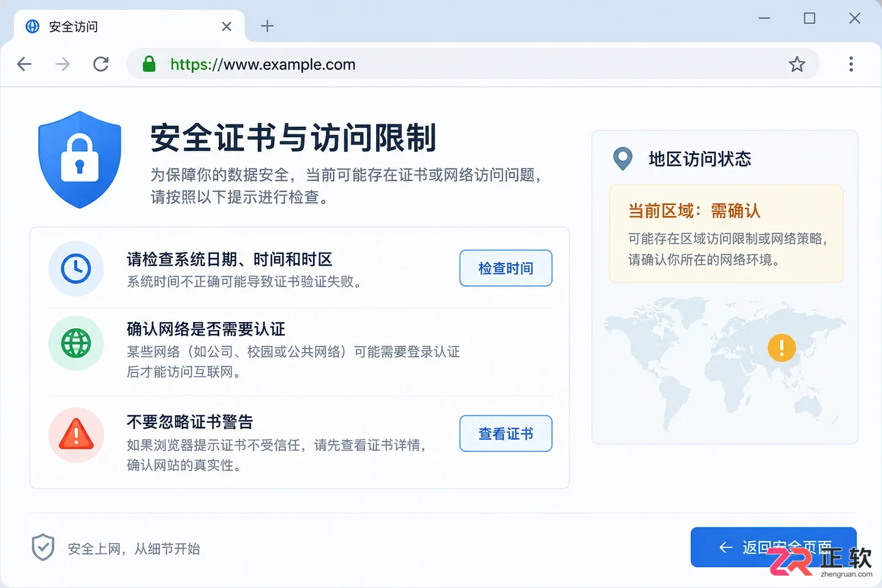The width and height of the screenshot is (882, 588).
Task: Click 系统时间不正确可能导致证书验证失败 description
Action: click(x=244, y=281)
